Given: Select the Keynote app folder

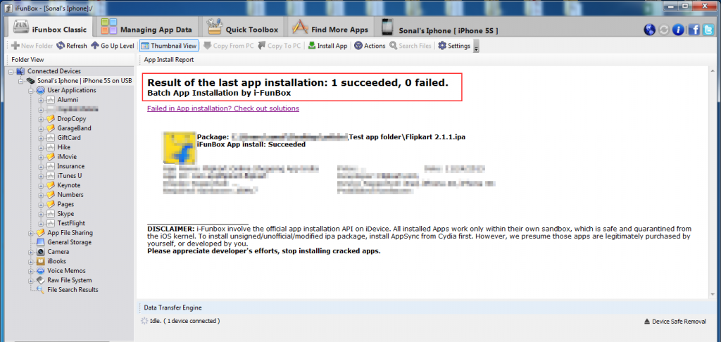Looking at the screenshot, I should tap(68, 185).
